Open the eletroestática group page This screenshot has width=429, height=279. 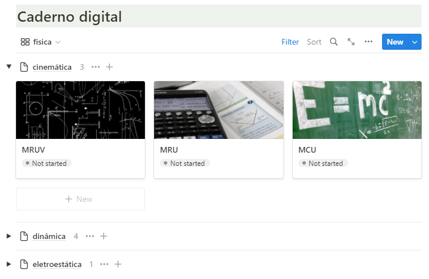coord(57,265)
